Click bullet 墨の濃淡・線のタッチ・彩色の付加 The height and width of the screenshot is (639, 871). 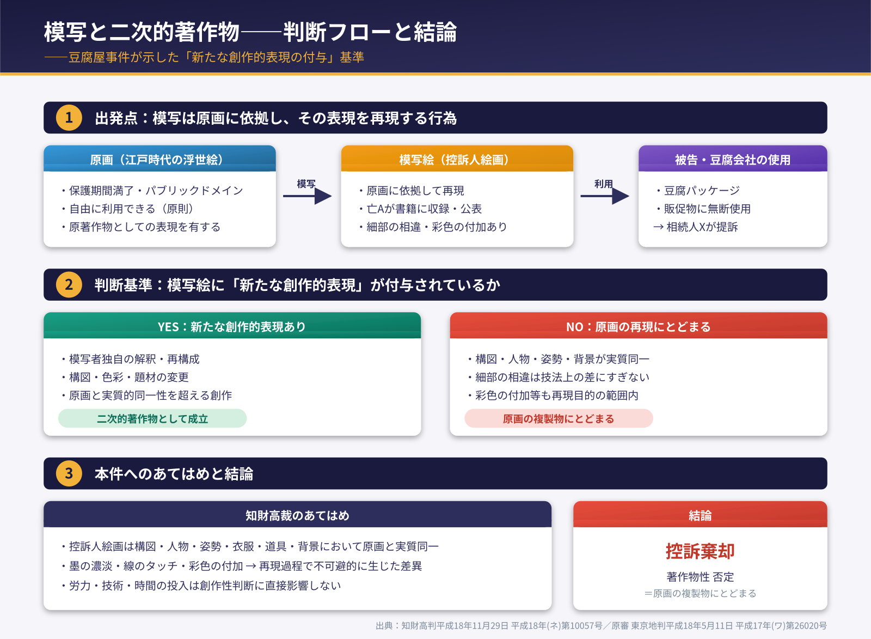point(240,566)
